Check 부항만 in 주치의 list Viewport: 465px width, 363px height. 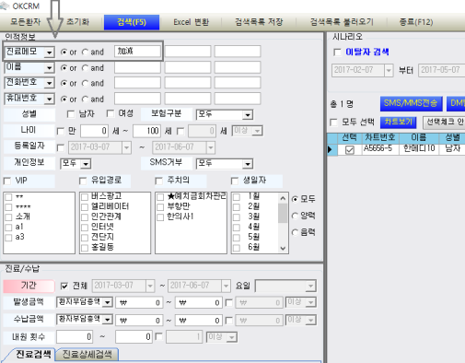[160, 207]
